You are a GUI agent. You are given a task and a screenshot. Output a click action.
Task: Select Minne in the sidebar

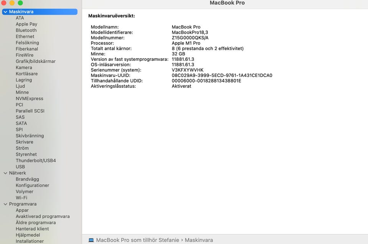point(22,93)
